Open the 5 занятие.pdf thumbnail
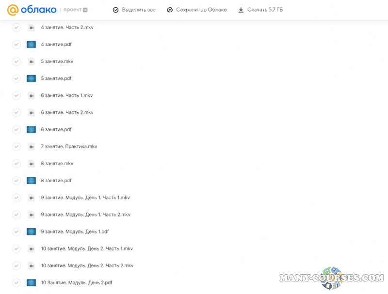Image resolution: width=388 pixels, height=294 pixels. point(32,78)
